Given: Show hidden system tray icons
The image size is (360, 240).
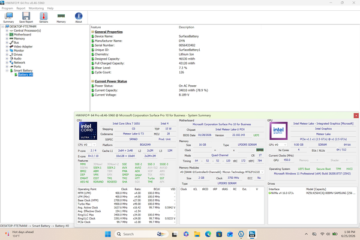Looking at the screenshot, I should click(x=306, y=234).
